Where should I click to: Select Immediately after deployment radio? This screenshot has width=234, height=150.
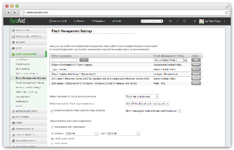(52, 127)
